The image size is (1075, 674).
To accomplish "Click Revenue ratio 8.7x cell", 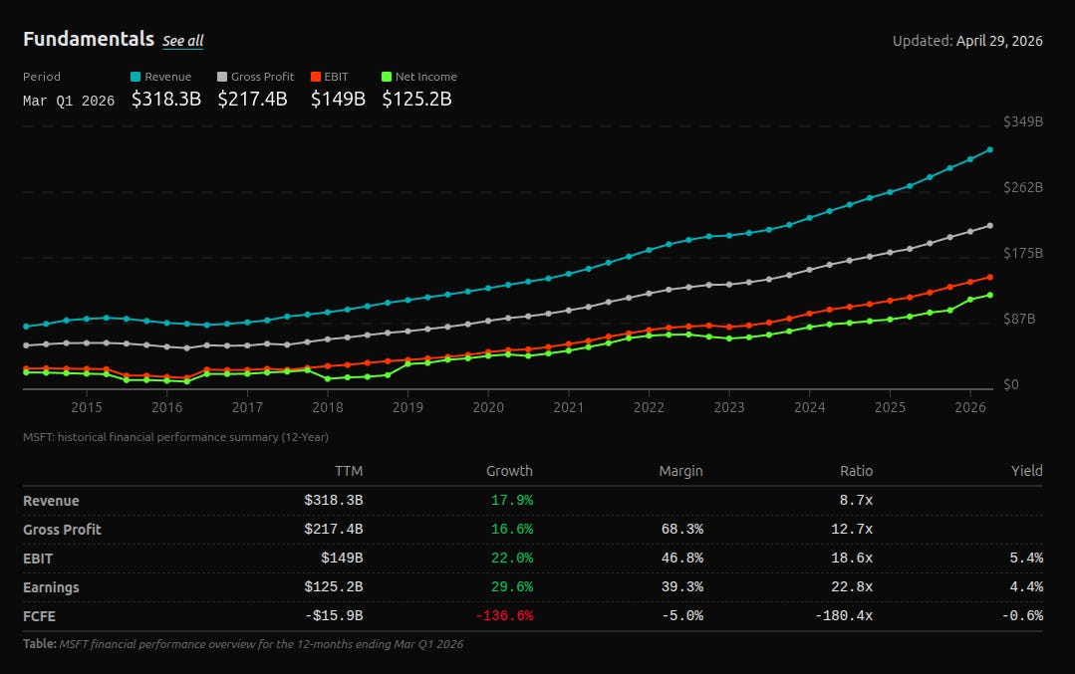I will pos(856,501).
